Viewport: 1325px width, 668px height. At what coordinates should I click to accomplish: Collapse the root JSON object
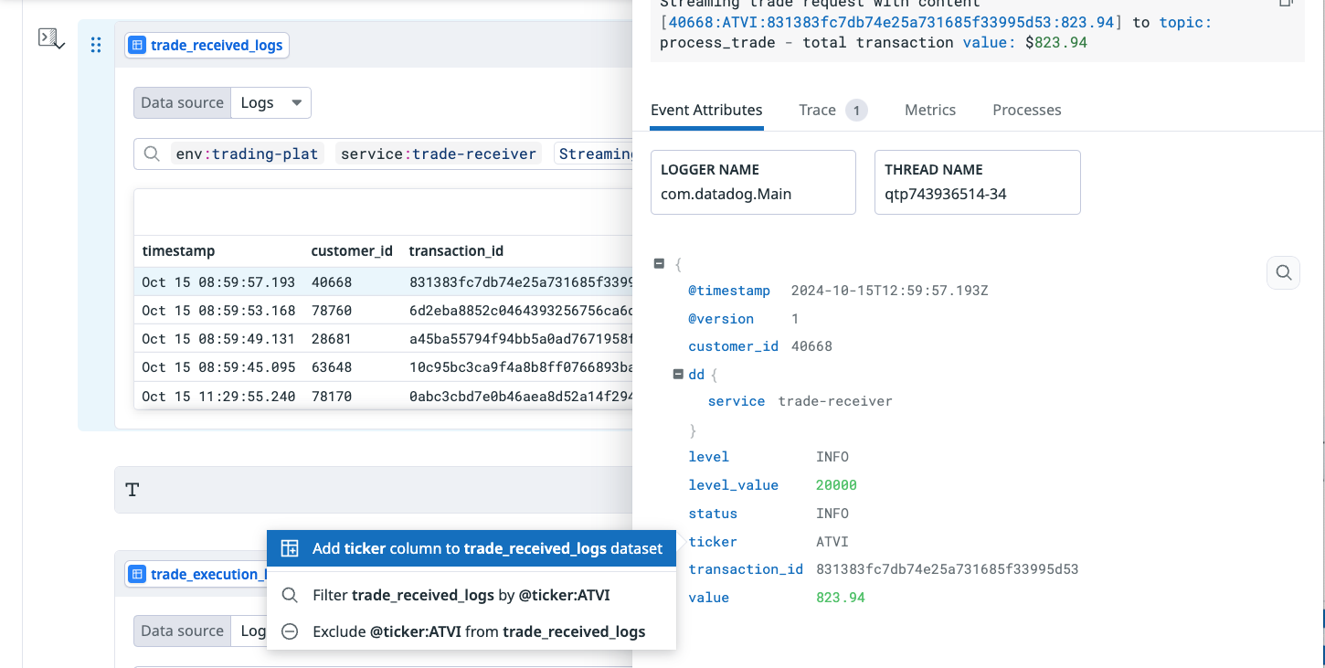pos(659,263)
